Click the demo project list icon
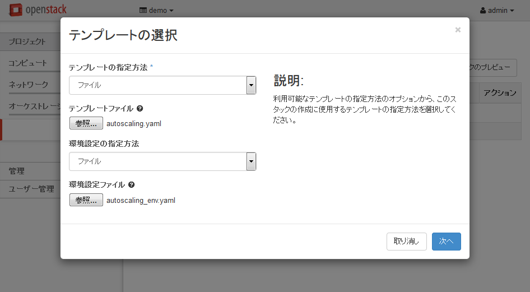 [x=143, y=11]
